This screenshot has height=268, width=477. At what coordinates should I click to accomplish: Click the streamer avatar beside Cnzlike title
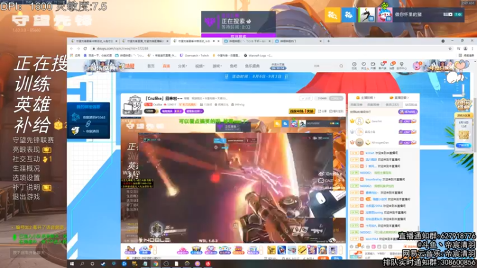point(132,105)
